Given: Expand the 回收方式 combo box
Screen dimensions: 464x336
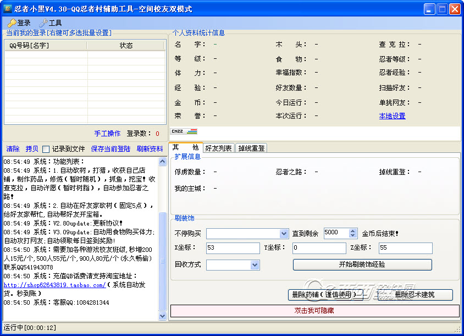Looking at the screenshot, I should [255, 265].
